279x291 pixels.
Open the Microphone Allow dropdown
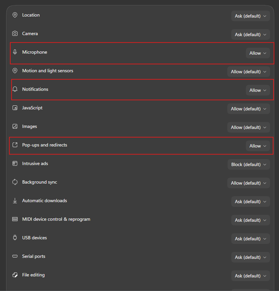point(258,53)
